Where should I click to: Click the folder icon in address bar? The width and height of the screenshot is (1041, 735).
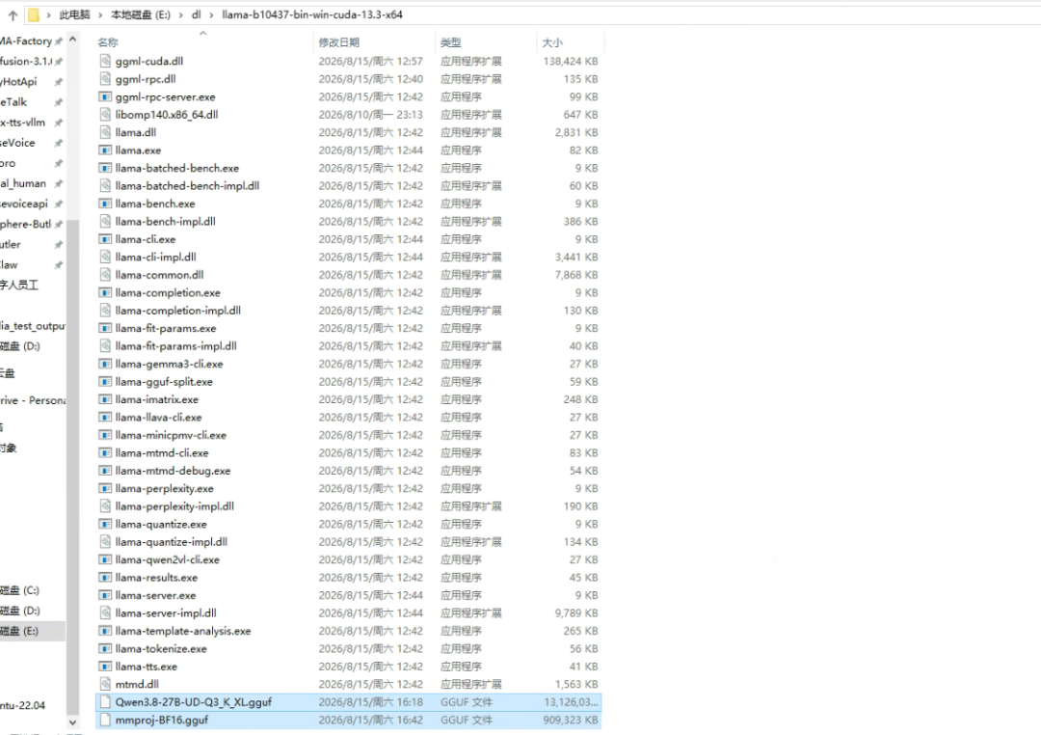(33, 14)
